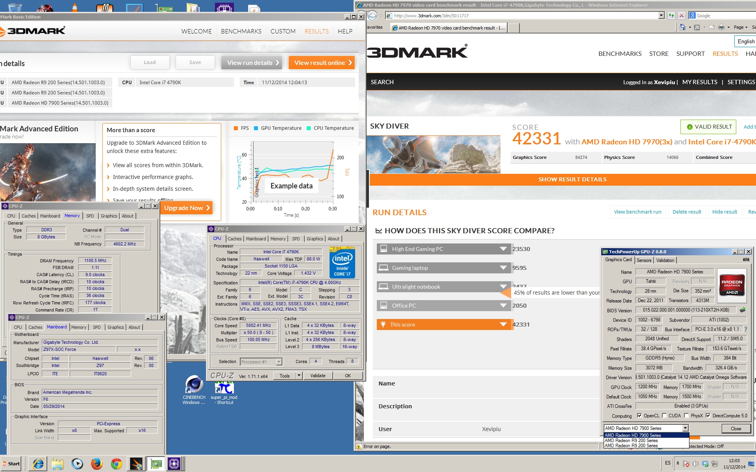Open IE Page menu dropdown

coord(741,27)
